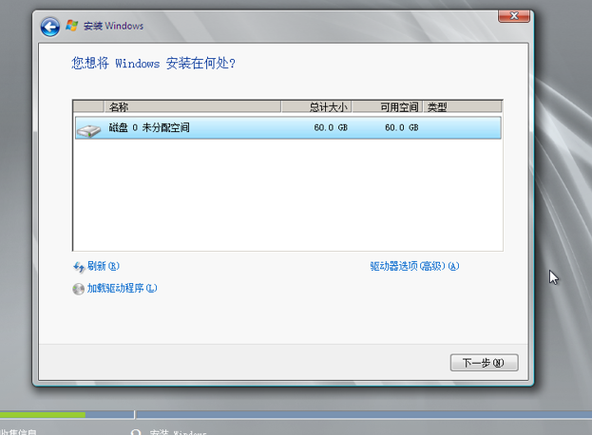Go back with the blue arrow button
Screen dimensions: 592x435
pyautogui.click(x=49, y=27)
